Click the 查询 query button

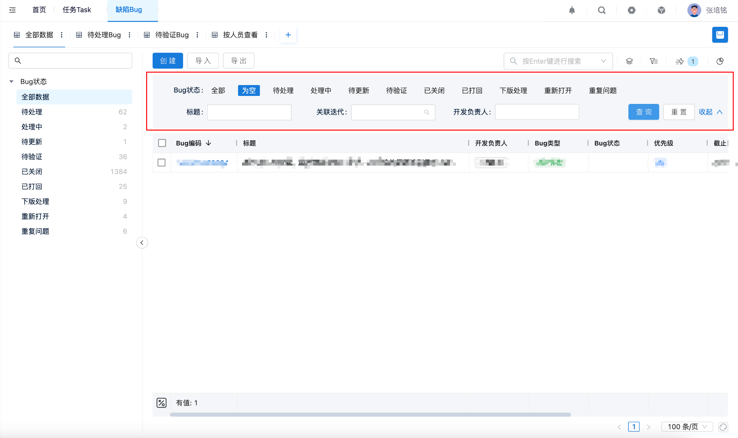tap(643, 112)
